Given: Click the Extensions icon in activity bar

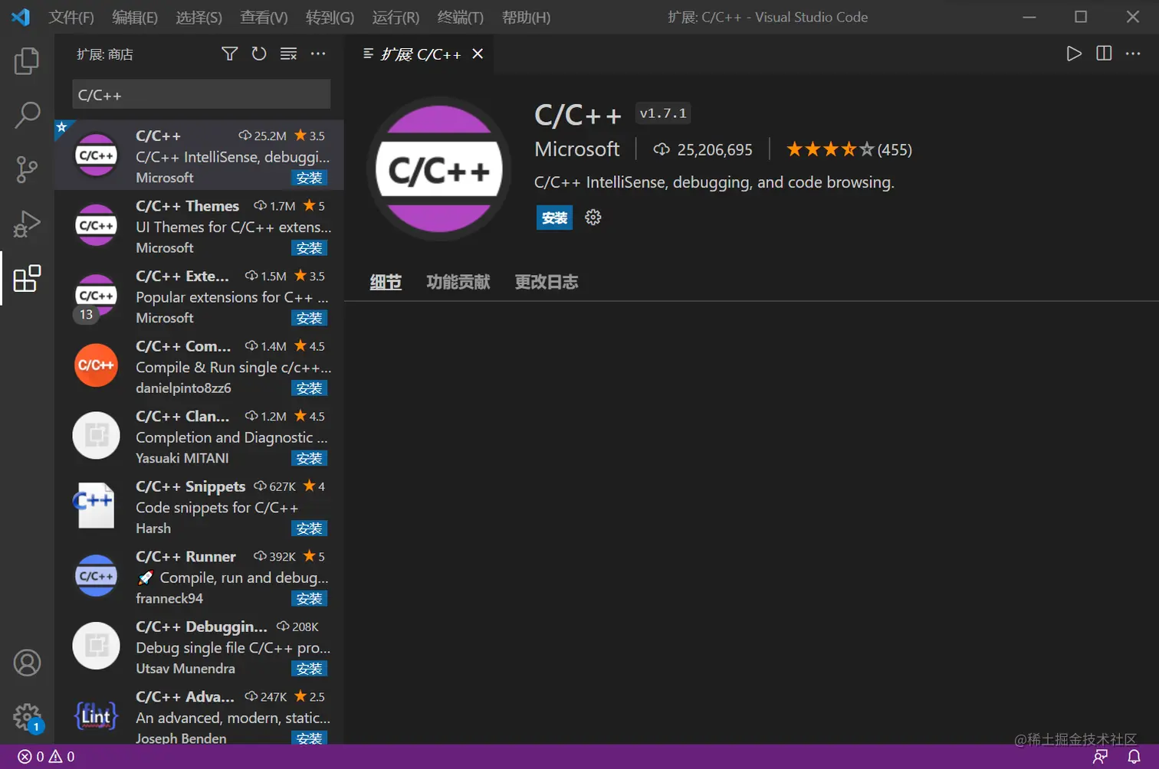Looking at the screenshot, I should coord(26,279).
